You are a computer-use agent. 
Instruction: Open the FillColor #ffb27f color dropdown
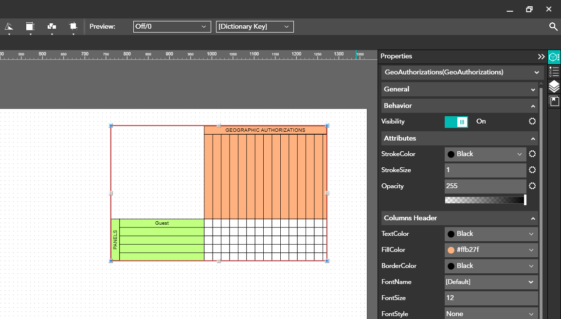pos(491,250)
